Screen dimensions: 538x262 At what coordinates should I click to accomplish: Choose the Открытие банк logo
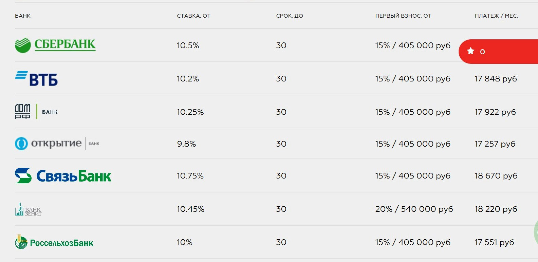[x=57, y=144]
